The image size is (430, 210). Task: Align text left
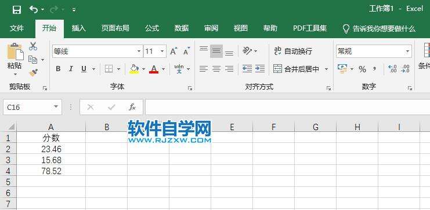[204, 69]
